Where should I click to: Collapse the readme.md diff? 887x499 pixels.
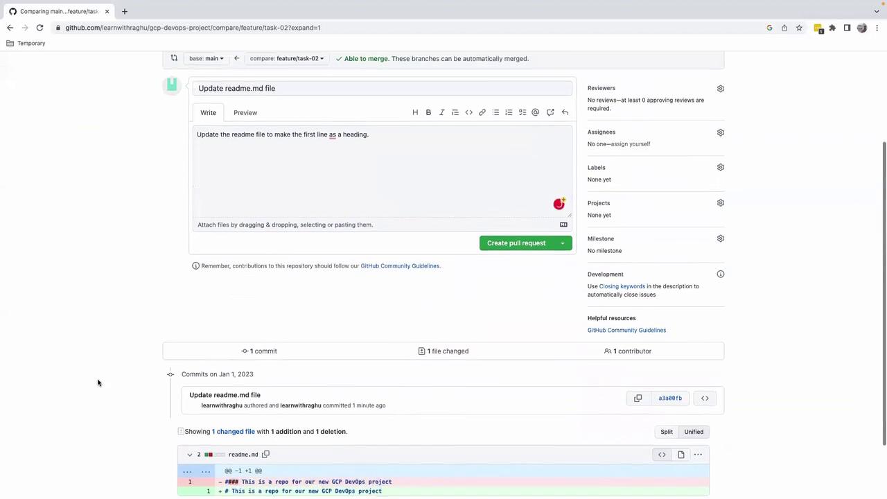[x=189, y=455]
